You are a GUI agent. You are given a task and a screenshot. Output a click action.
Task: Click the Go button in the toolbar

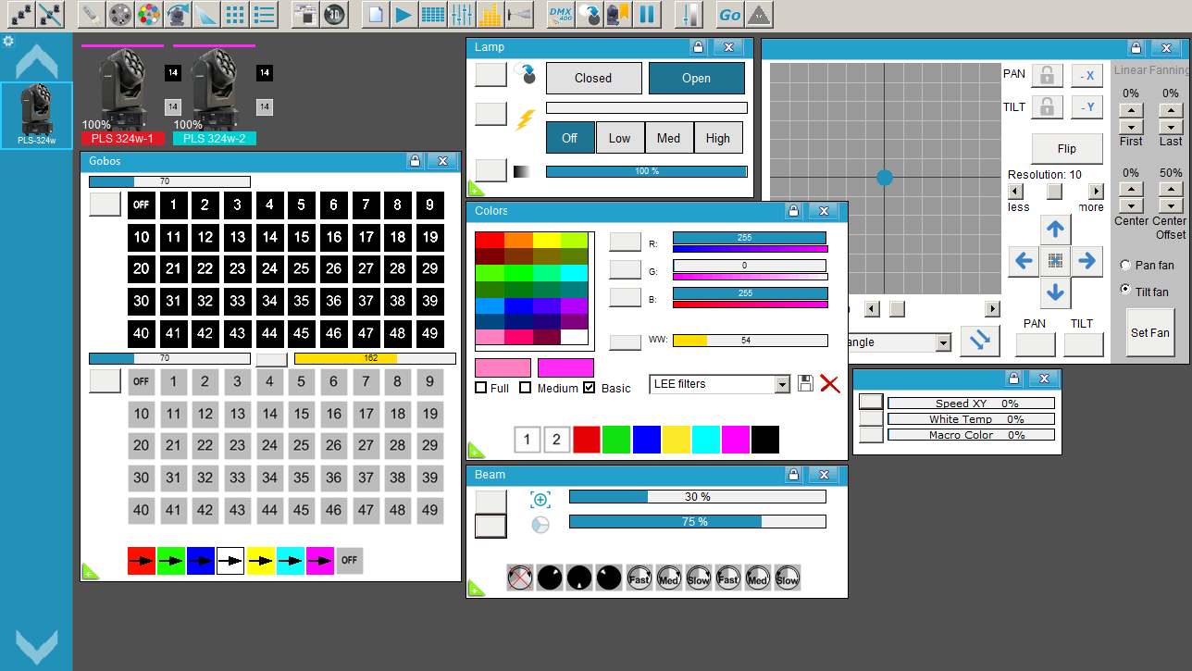tap(730, 15)
